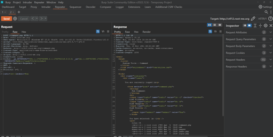273x137 pixels.
Task: Expand the Response Headers section
Action: click(271, 66)
